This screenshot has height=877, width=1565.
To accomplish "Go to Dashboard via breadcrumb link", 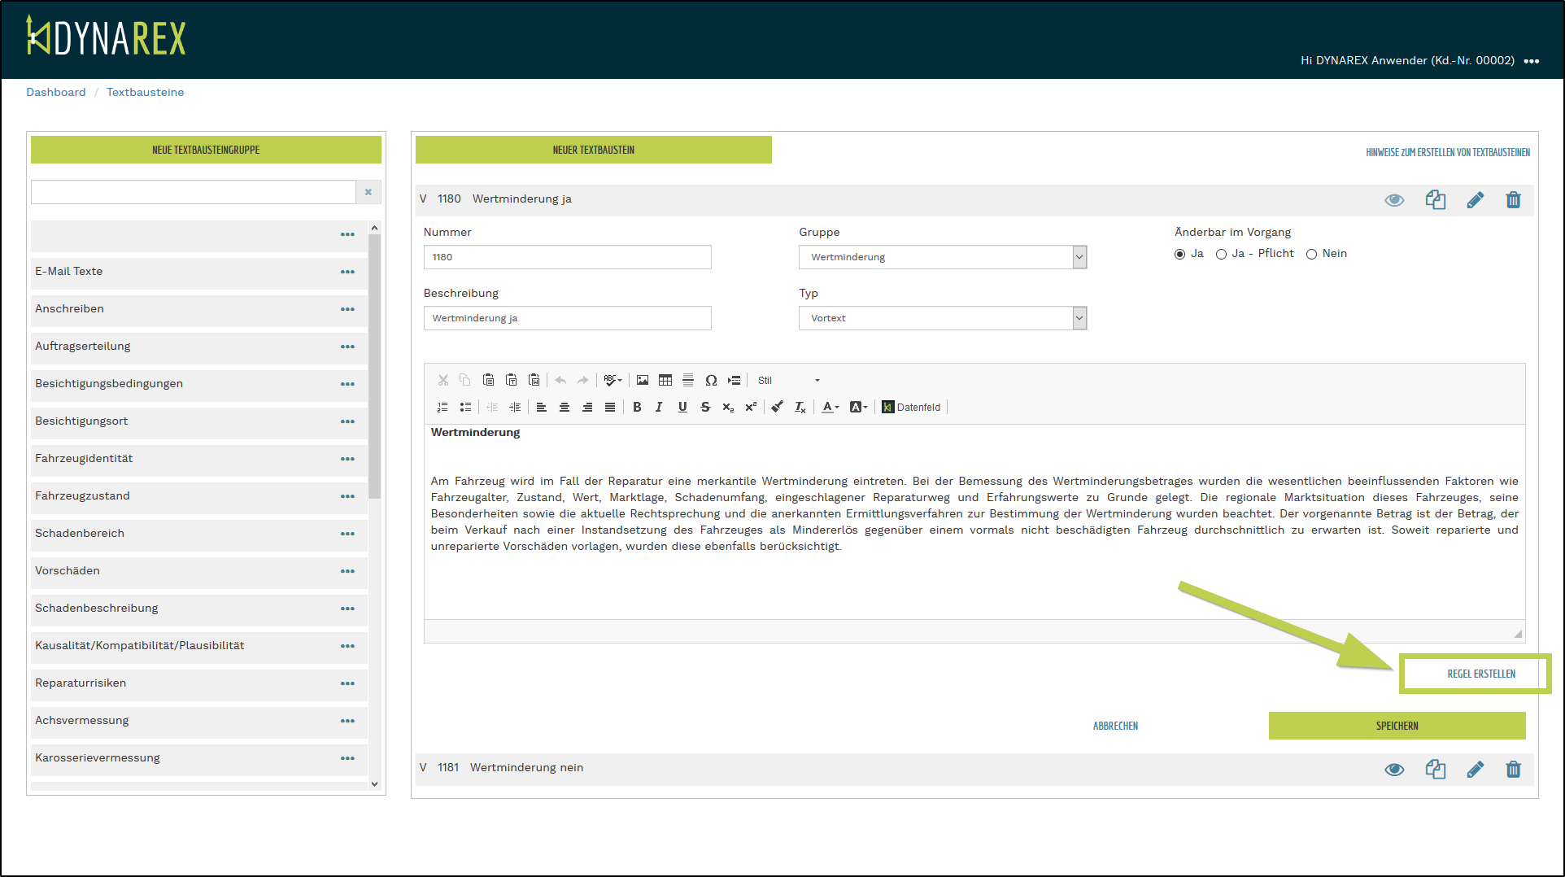I will click(x=55, y=92).
